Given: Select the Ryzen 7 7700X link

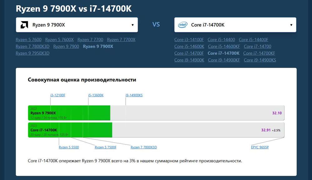Looking at the screenshot, I should click(x=121, y=40).
